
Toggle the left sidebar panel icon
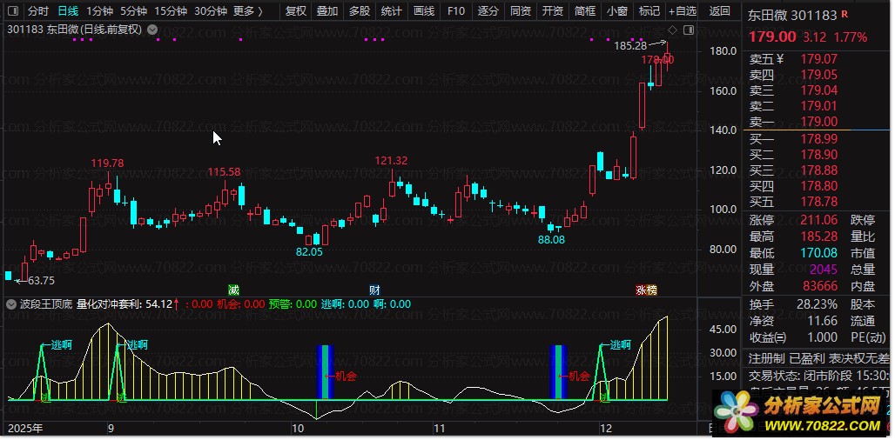point(13,10)
